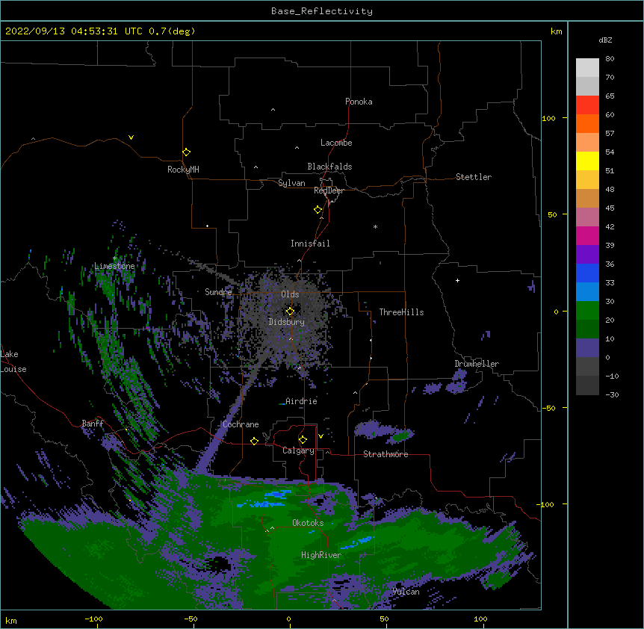This screenshot has height=629, width=644.
Task: Click the magenta 39–42 dBZ legend swatch
Action: pyautogui.click(x=587, y=235)
